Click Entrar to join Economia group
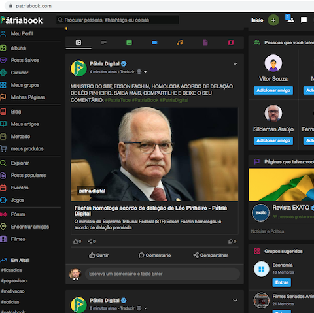Image resolution: width=314 pixels, height=313 pixels. click(x=281, y=282)
